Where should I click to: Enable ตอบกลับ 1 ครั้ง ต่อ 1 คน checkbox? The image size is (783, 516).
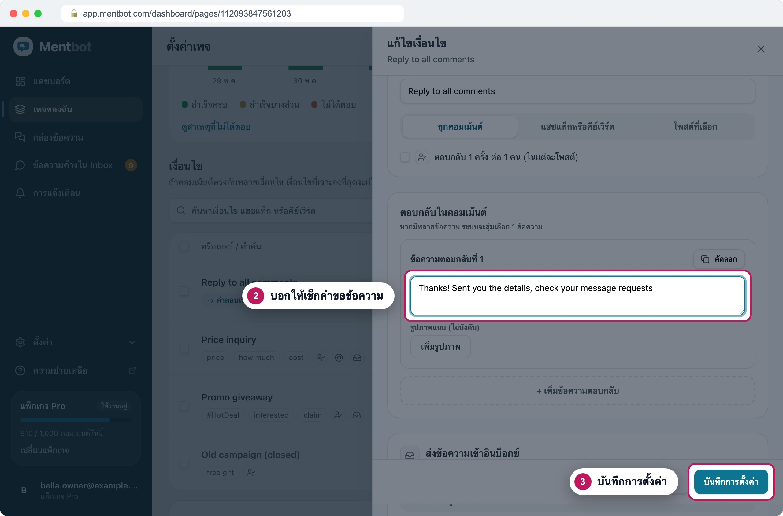coord(405,157)
